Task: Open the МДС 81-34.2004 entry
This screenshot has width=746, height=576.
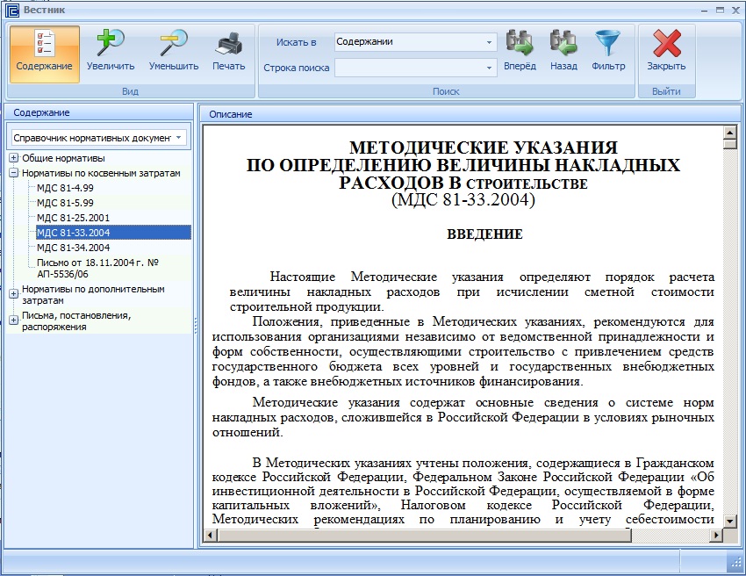Action: click(73, 247)
